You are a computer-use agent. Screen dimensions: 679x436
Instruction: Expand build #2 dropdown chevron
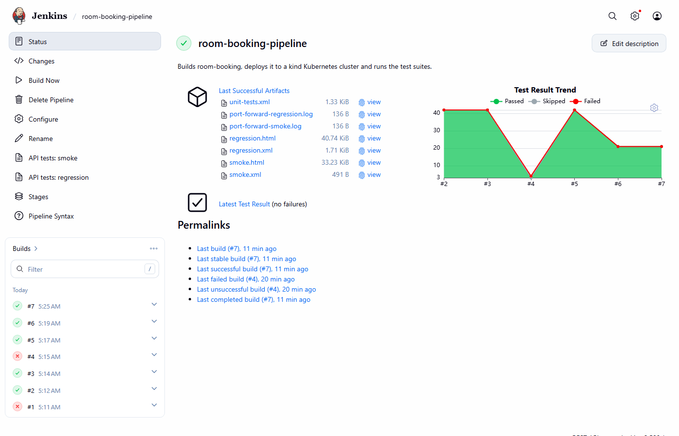(154, 389)
